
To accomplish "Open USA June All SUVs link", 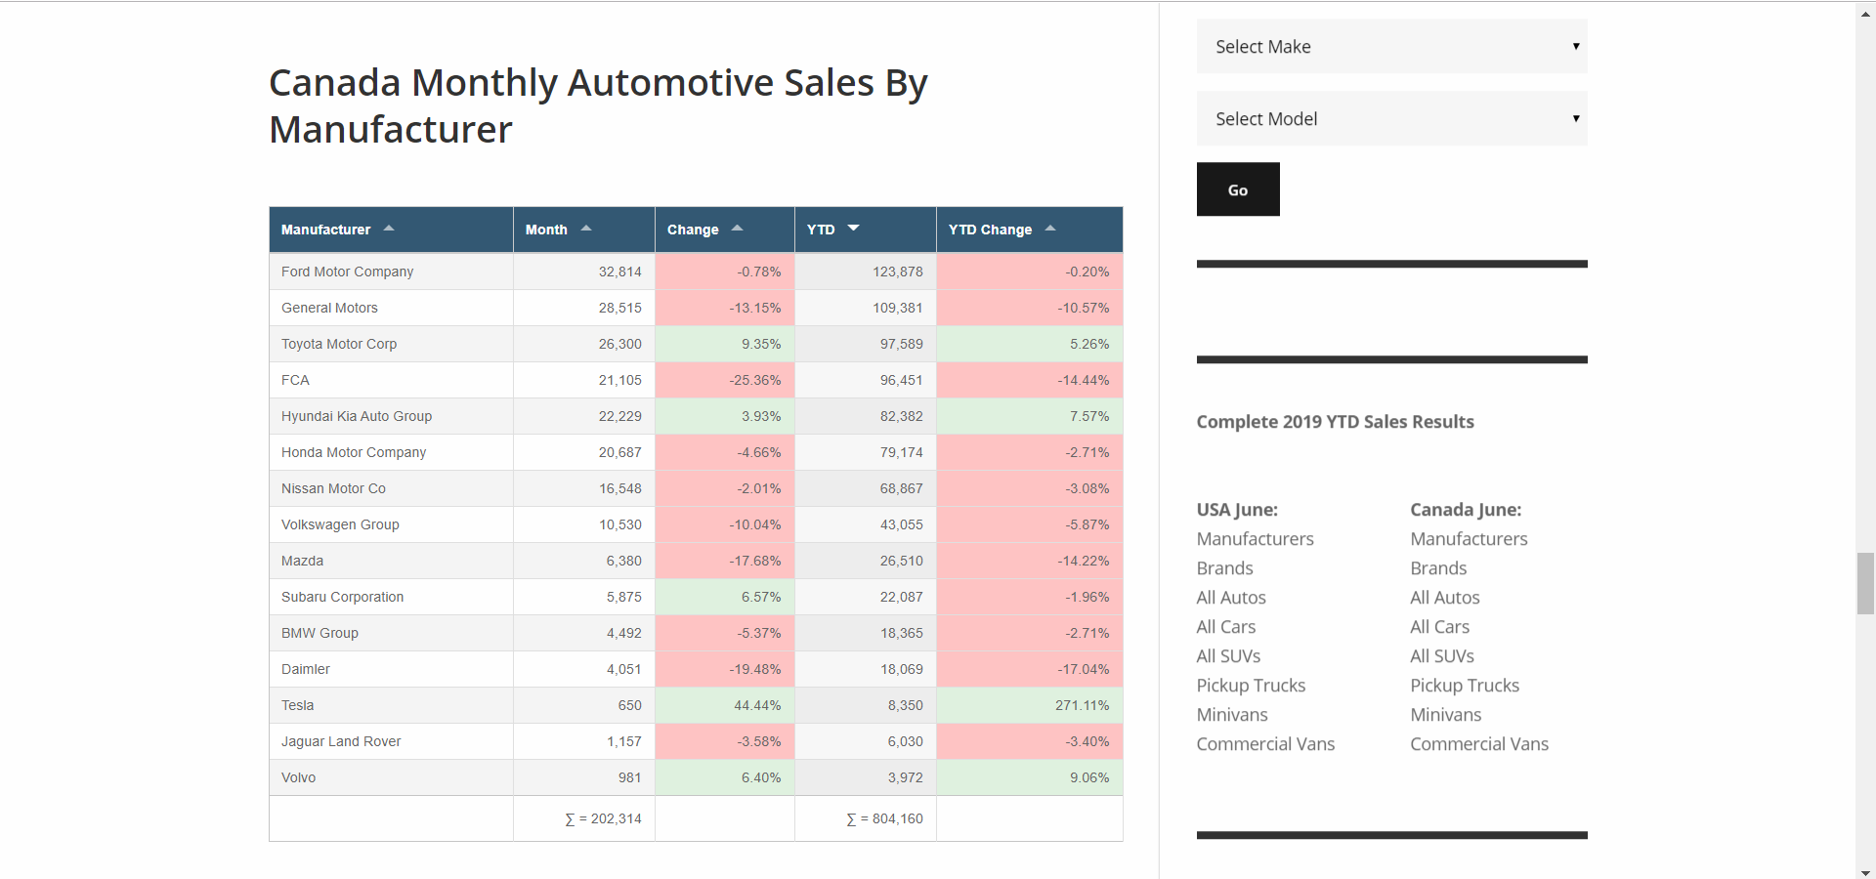I will [1228, 656].
